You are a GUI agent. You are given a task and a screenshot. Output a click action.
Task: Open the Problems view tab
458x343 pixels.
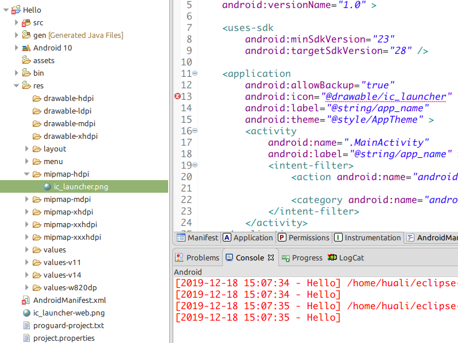197,258
